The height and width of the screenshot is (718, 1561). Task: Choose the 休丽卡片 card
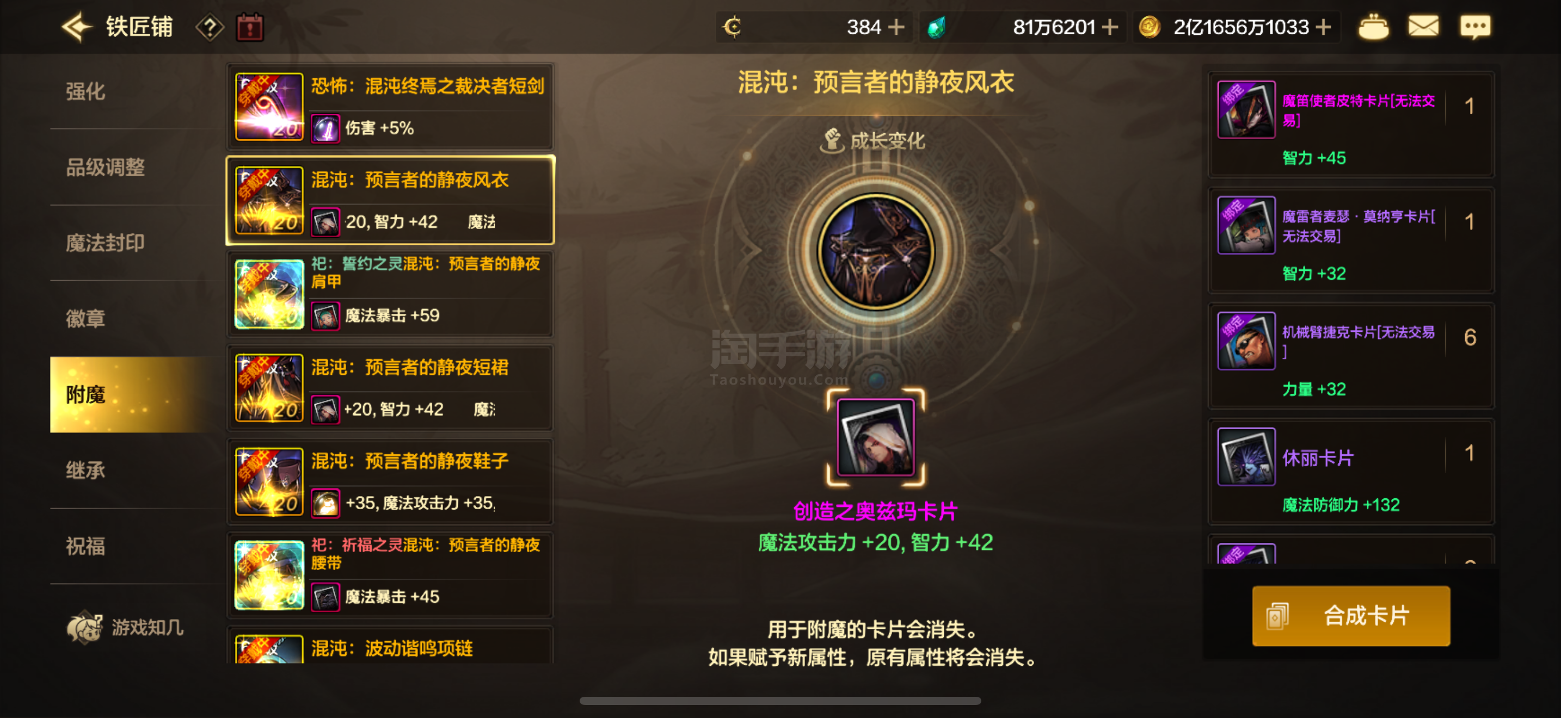1351,471
